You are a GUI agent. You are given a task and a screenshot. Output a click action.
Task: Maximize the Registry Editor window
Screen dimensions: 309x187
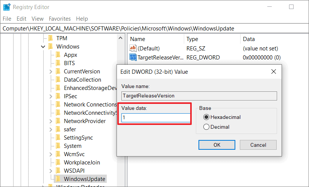(x=291, y=7)
